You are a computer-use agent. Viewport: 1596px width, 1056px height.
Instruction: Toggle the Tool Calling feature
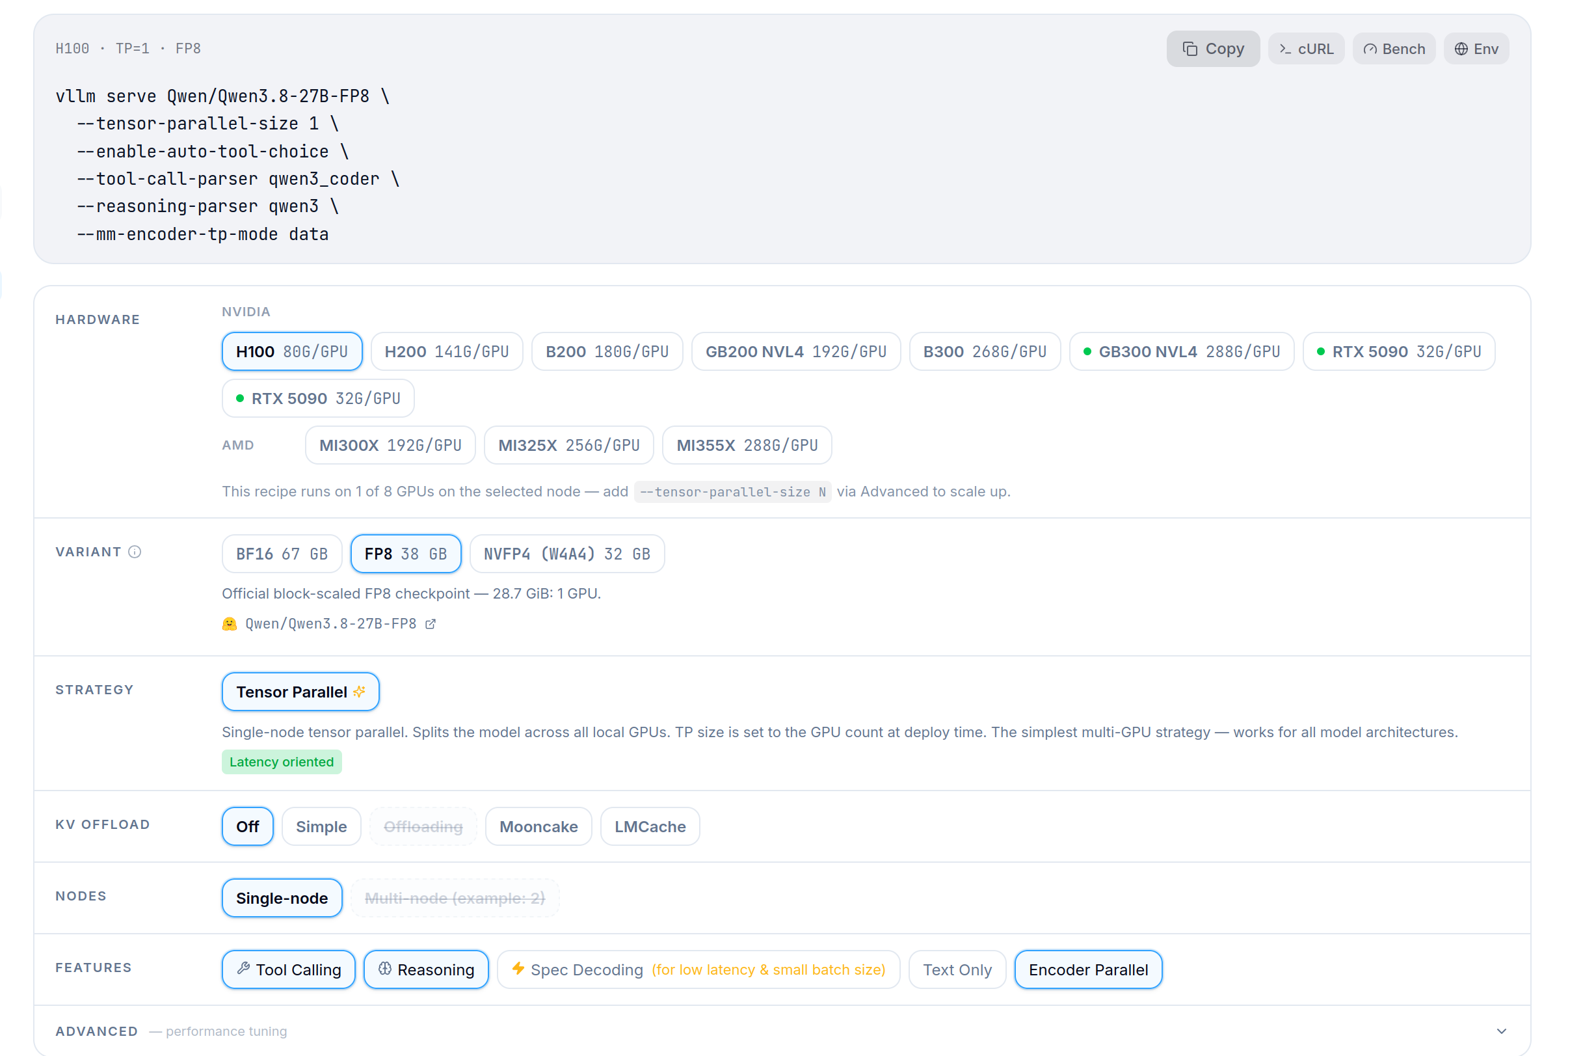289,969
